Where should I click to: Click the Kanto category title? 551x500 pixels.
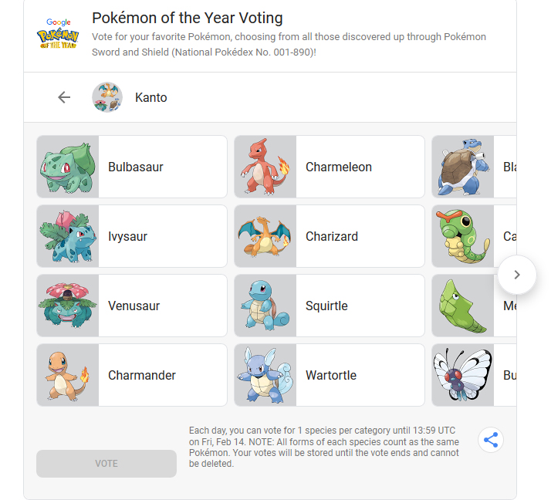pyautogui.click(x=151, y=97)
